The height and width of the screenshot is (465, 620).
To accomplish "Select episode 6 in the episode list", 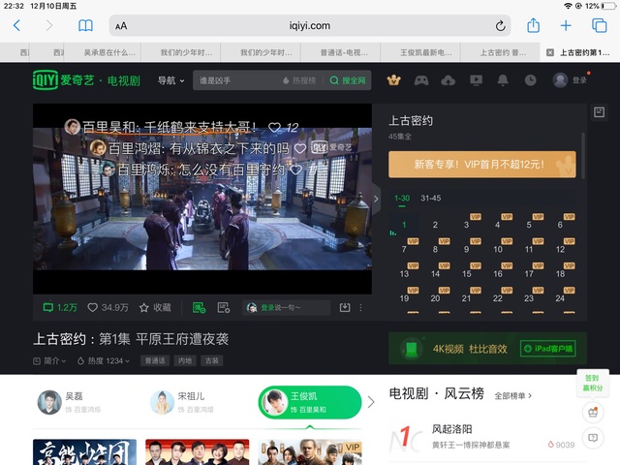I will 560,225.
